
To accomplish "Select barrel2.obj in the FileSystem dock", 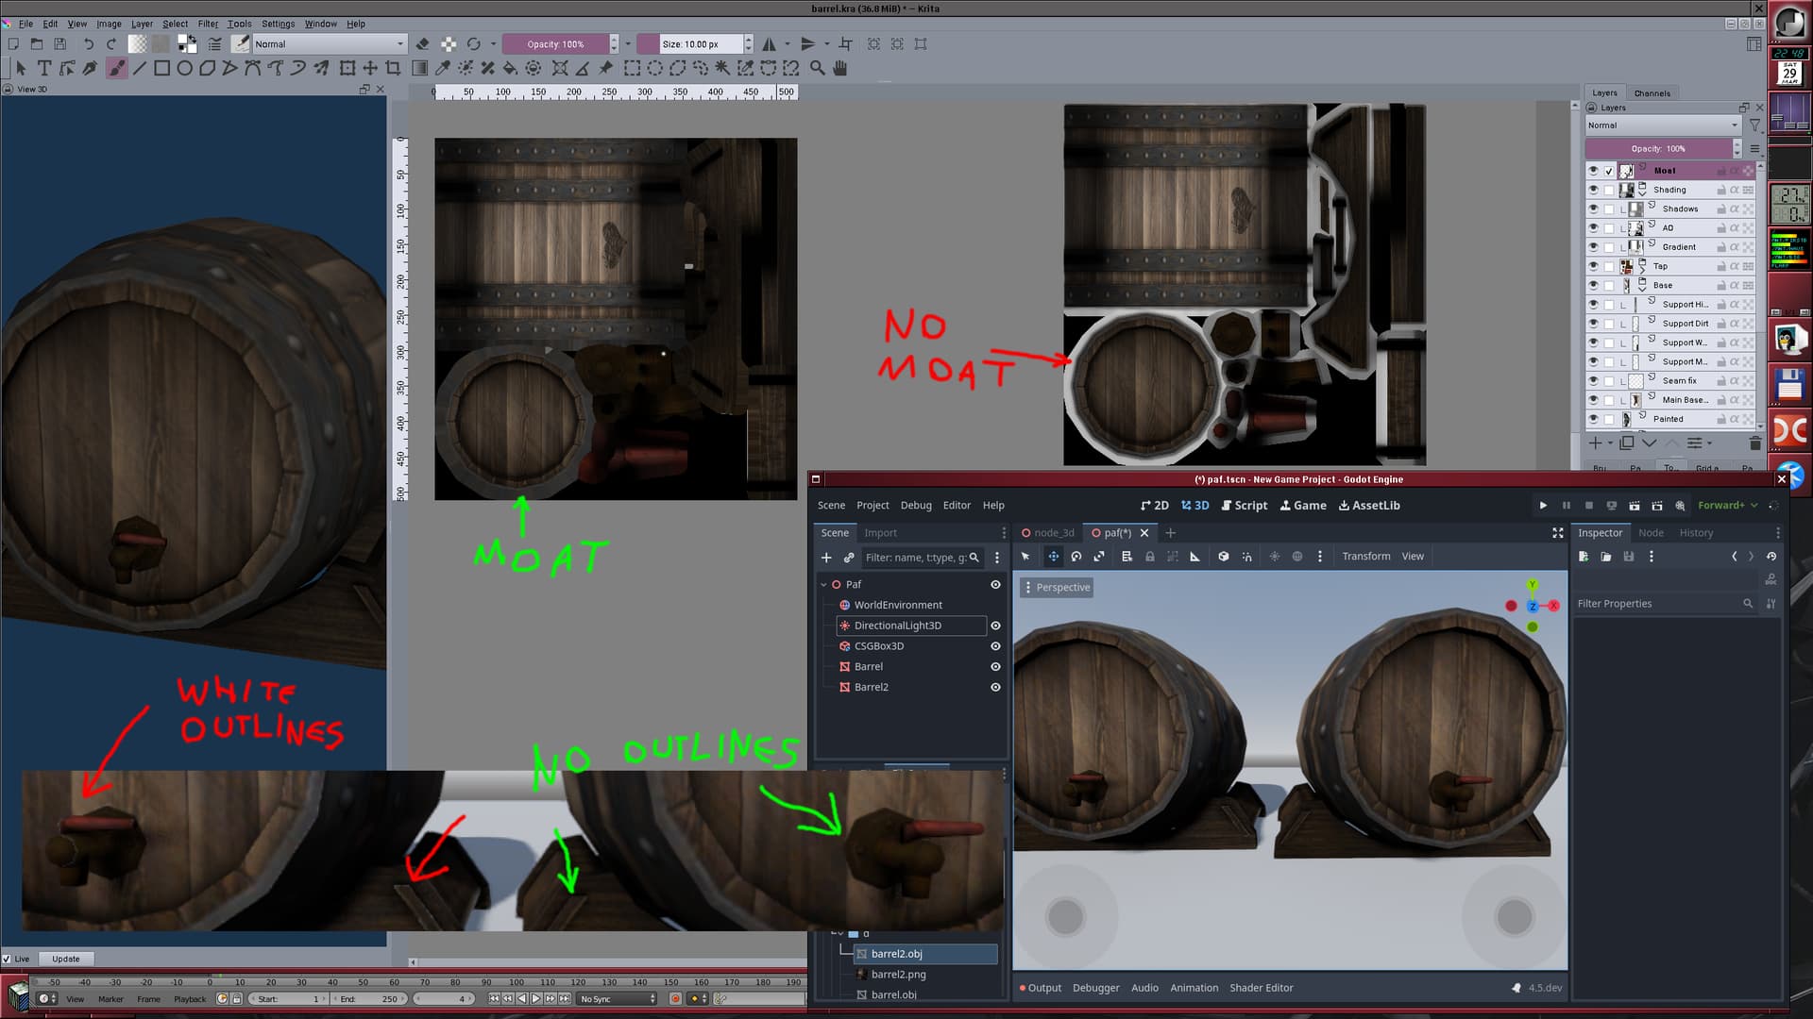I will click(x=895, y=954).
